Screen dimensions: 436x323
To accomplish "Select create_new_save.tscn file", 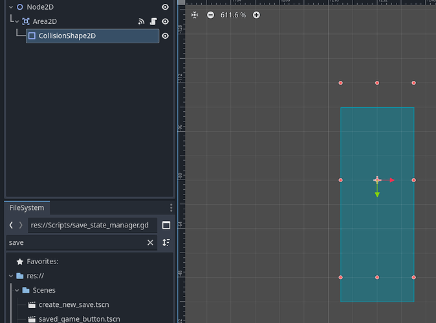I will (74, 305).
